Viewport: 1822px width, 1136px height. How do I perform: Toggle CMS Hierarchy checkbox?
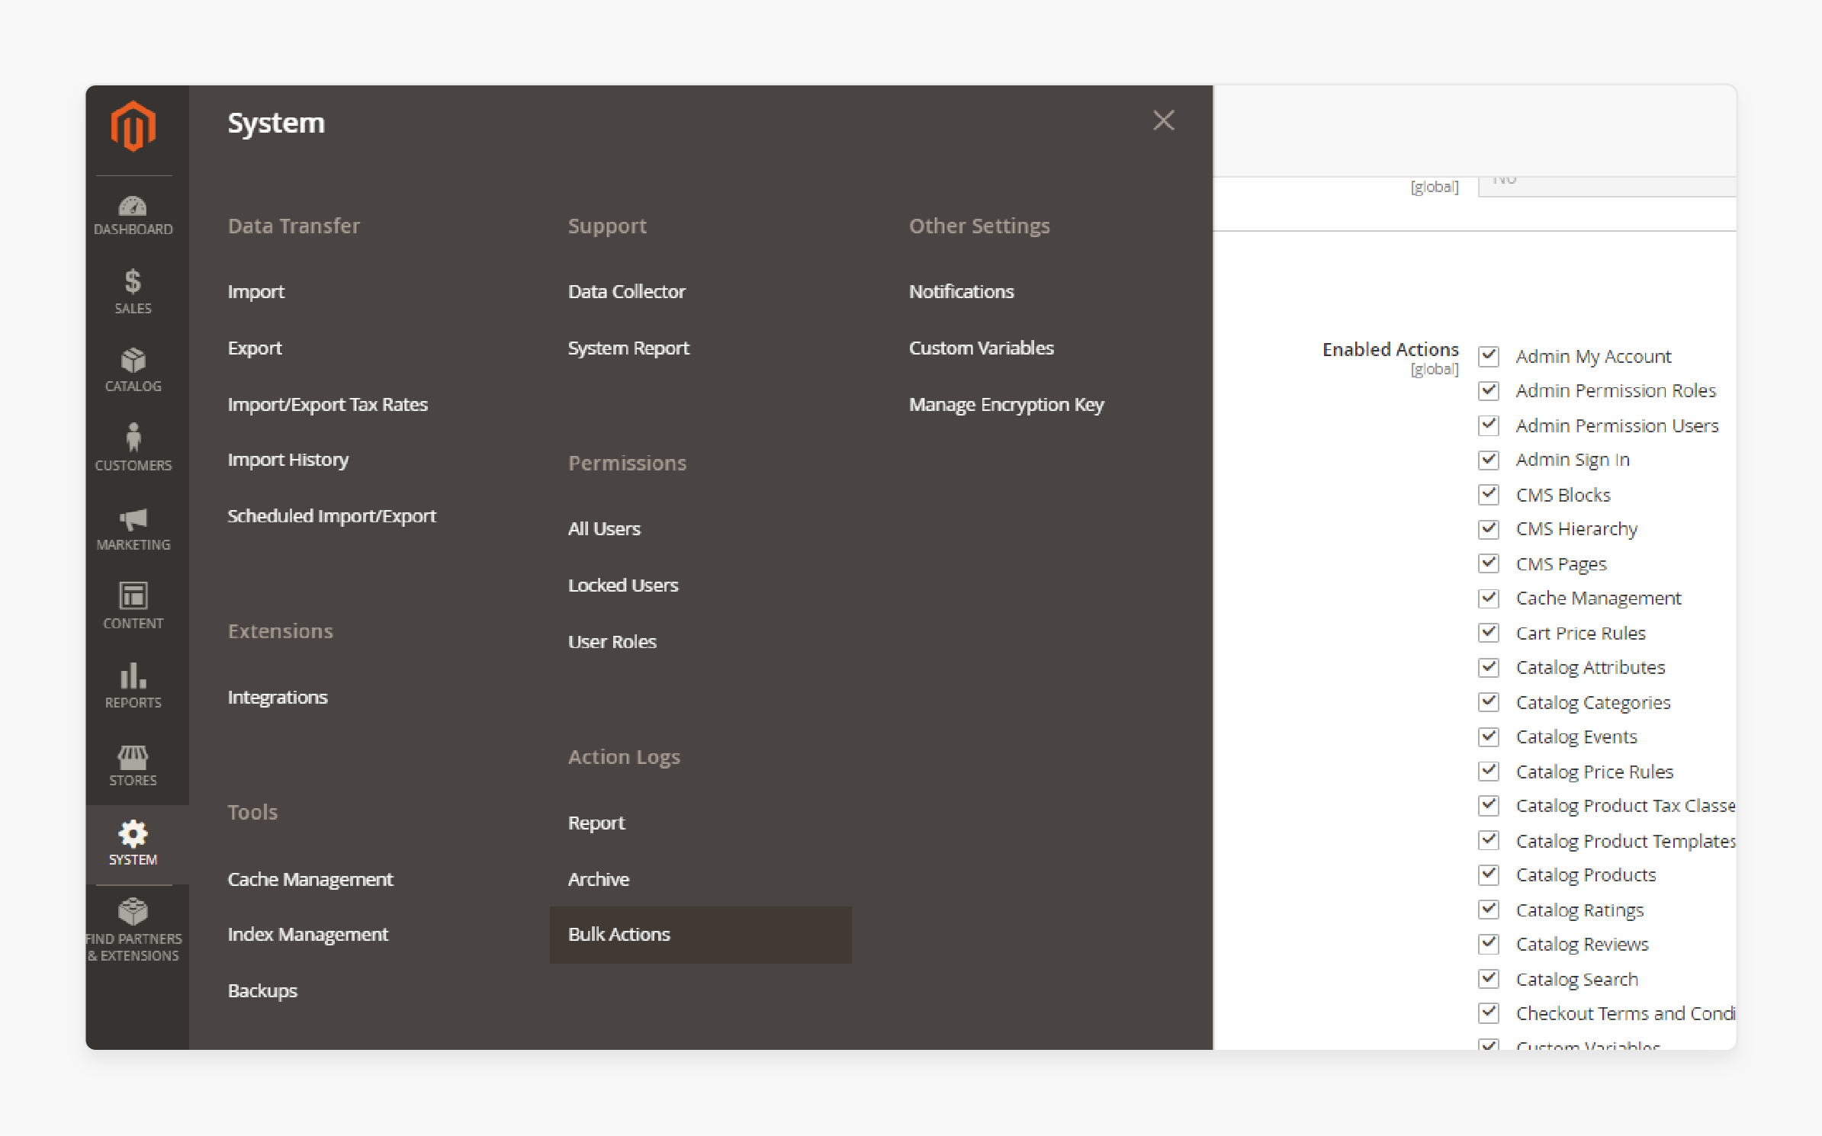pos(1489,529)
